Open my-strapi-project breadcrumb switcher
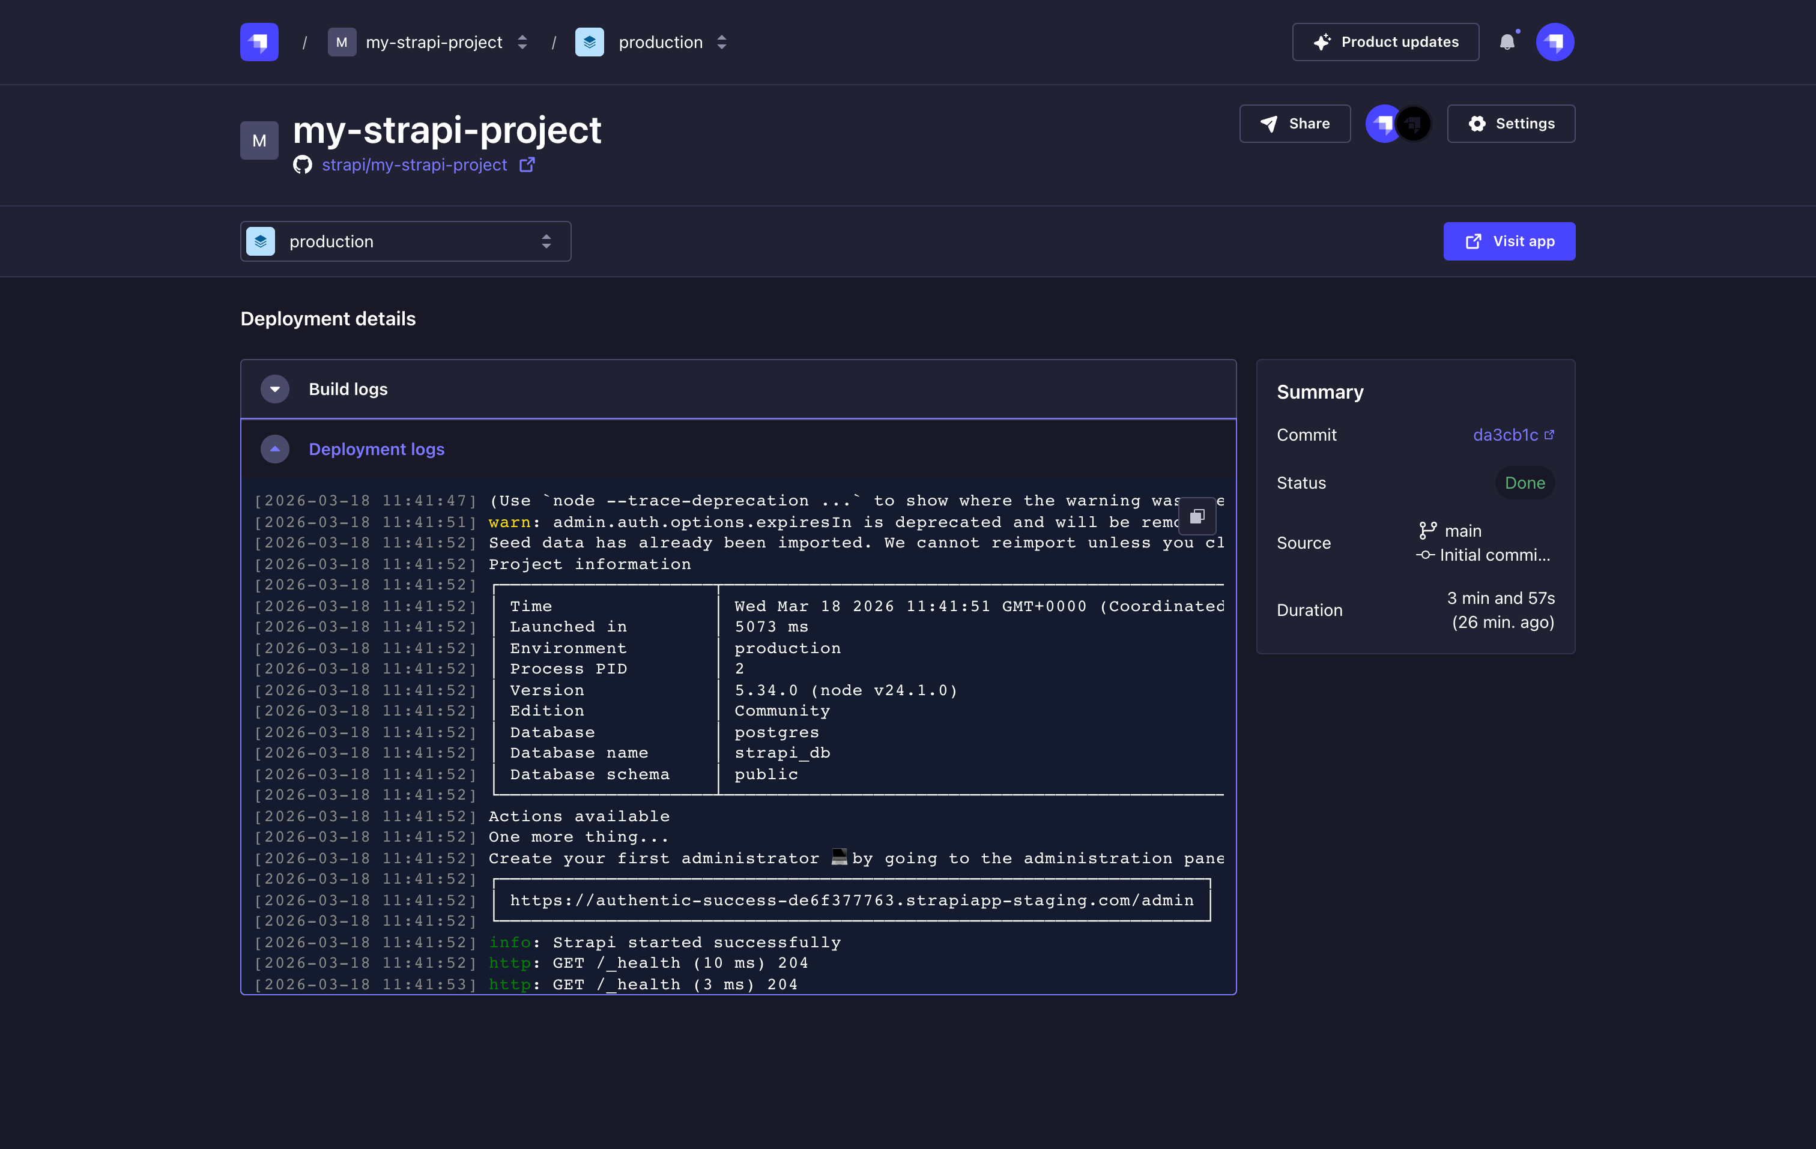 [x=522, y=42]
